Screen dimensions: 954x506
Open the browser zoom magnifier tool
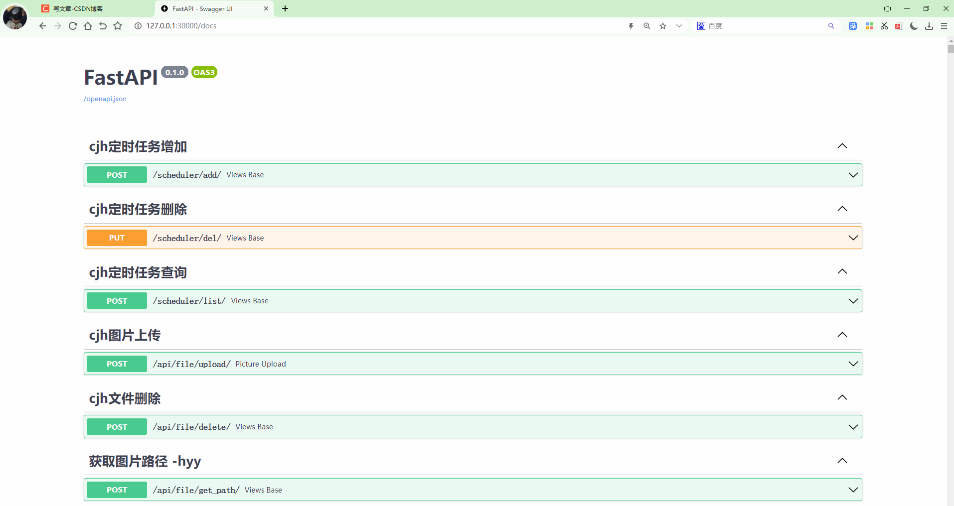click(646, 26)
